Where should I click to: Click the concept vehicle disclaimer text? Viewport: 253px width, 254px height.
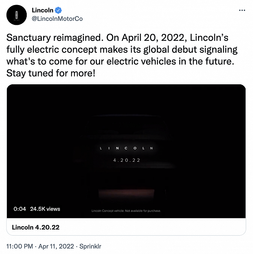(x=126, y=211)
